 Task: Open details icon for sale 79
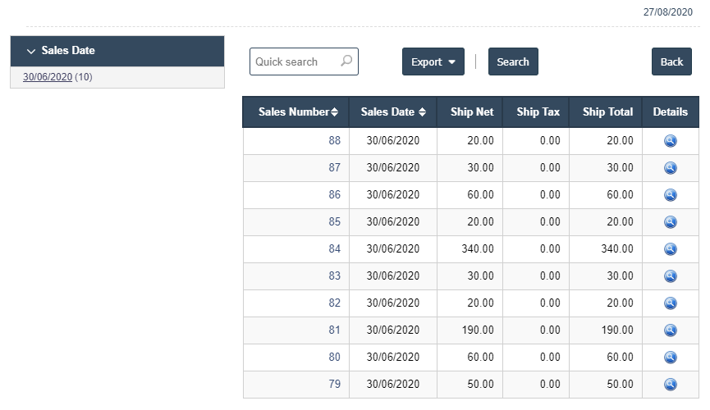tap(670, 385)
